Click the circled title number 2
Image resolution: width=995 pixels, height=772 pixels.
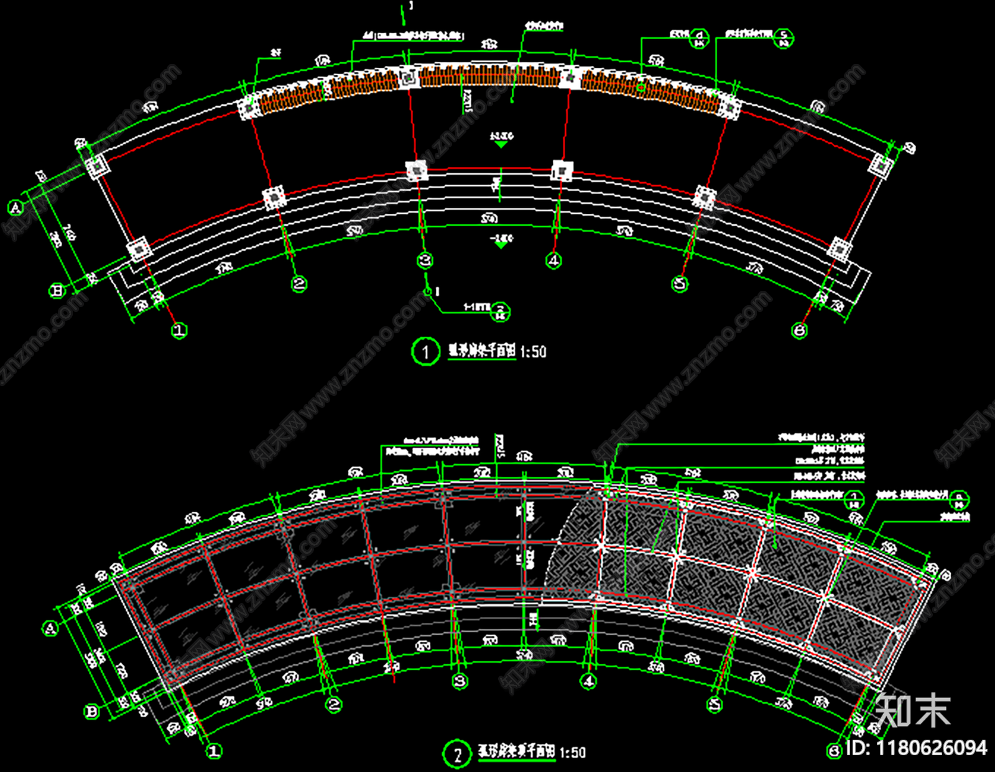click(457, 754)
